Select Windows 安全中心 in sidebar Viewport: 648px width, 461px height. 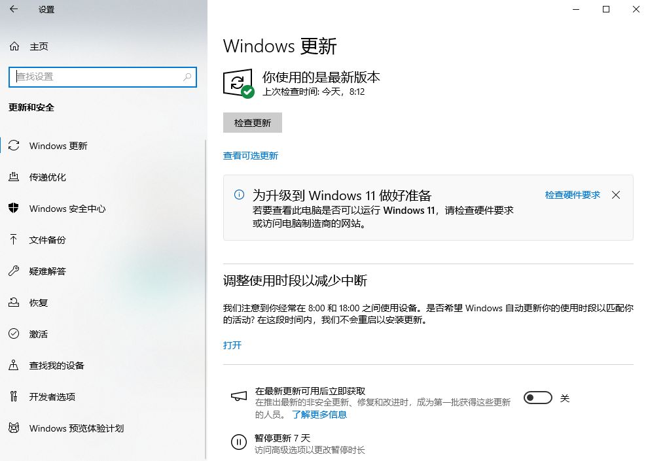click(x=103, y=209)
